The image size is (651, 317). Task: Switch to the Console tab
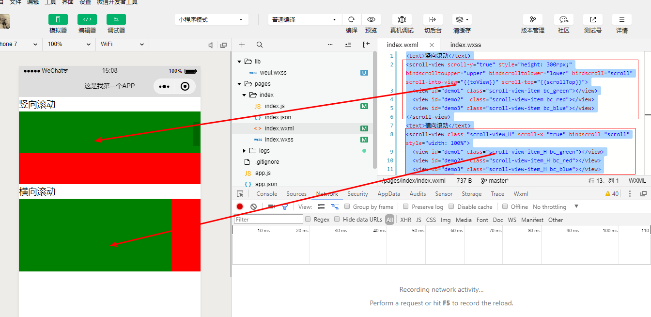pos(266,194)
